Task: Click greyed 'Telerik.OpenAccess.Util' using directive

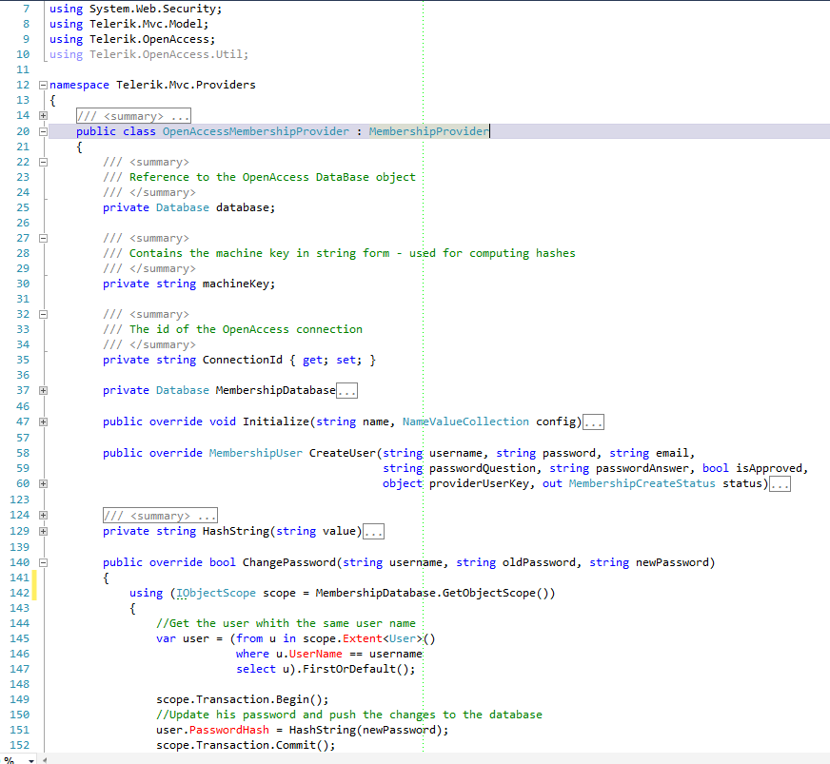Action: coord(166,54)
